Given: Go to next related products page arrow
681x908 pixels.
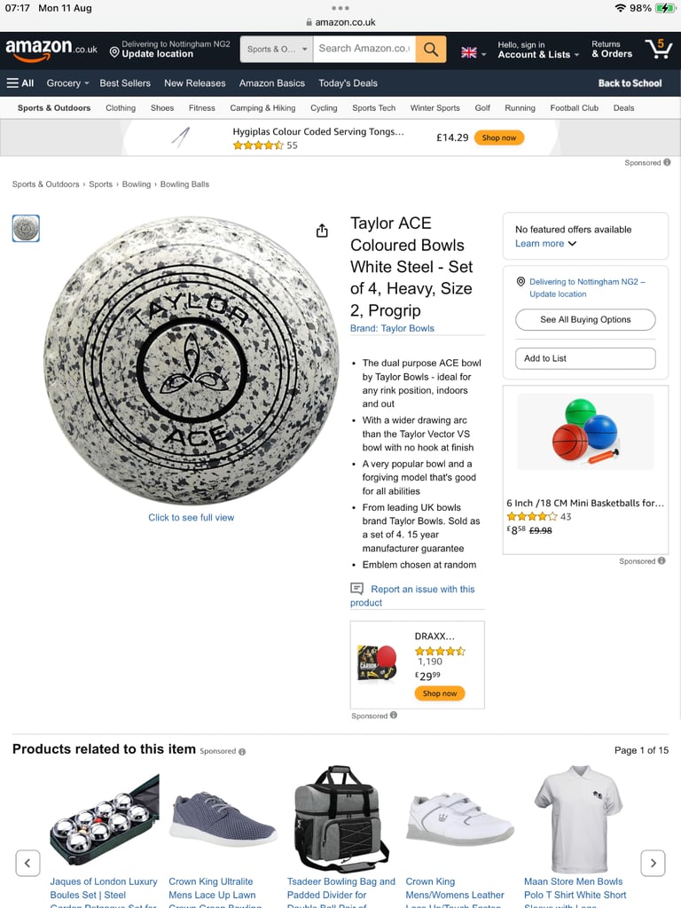Looking at the screenshot, I should [x=653, y=863].
